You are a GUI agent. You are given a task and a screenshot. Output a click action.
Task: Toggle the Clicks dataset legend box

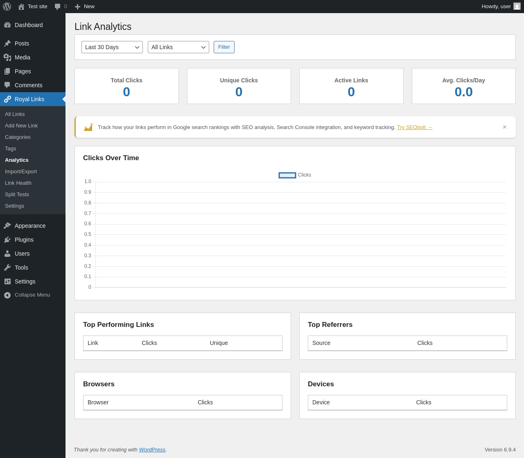pyautogui.click(x=287, y=175)
